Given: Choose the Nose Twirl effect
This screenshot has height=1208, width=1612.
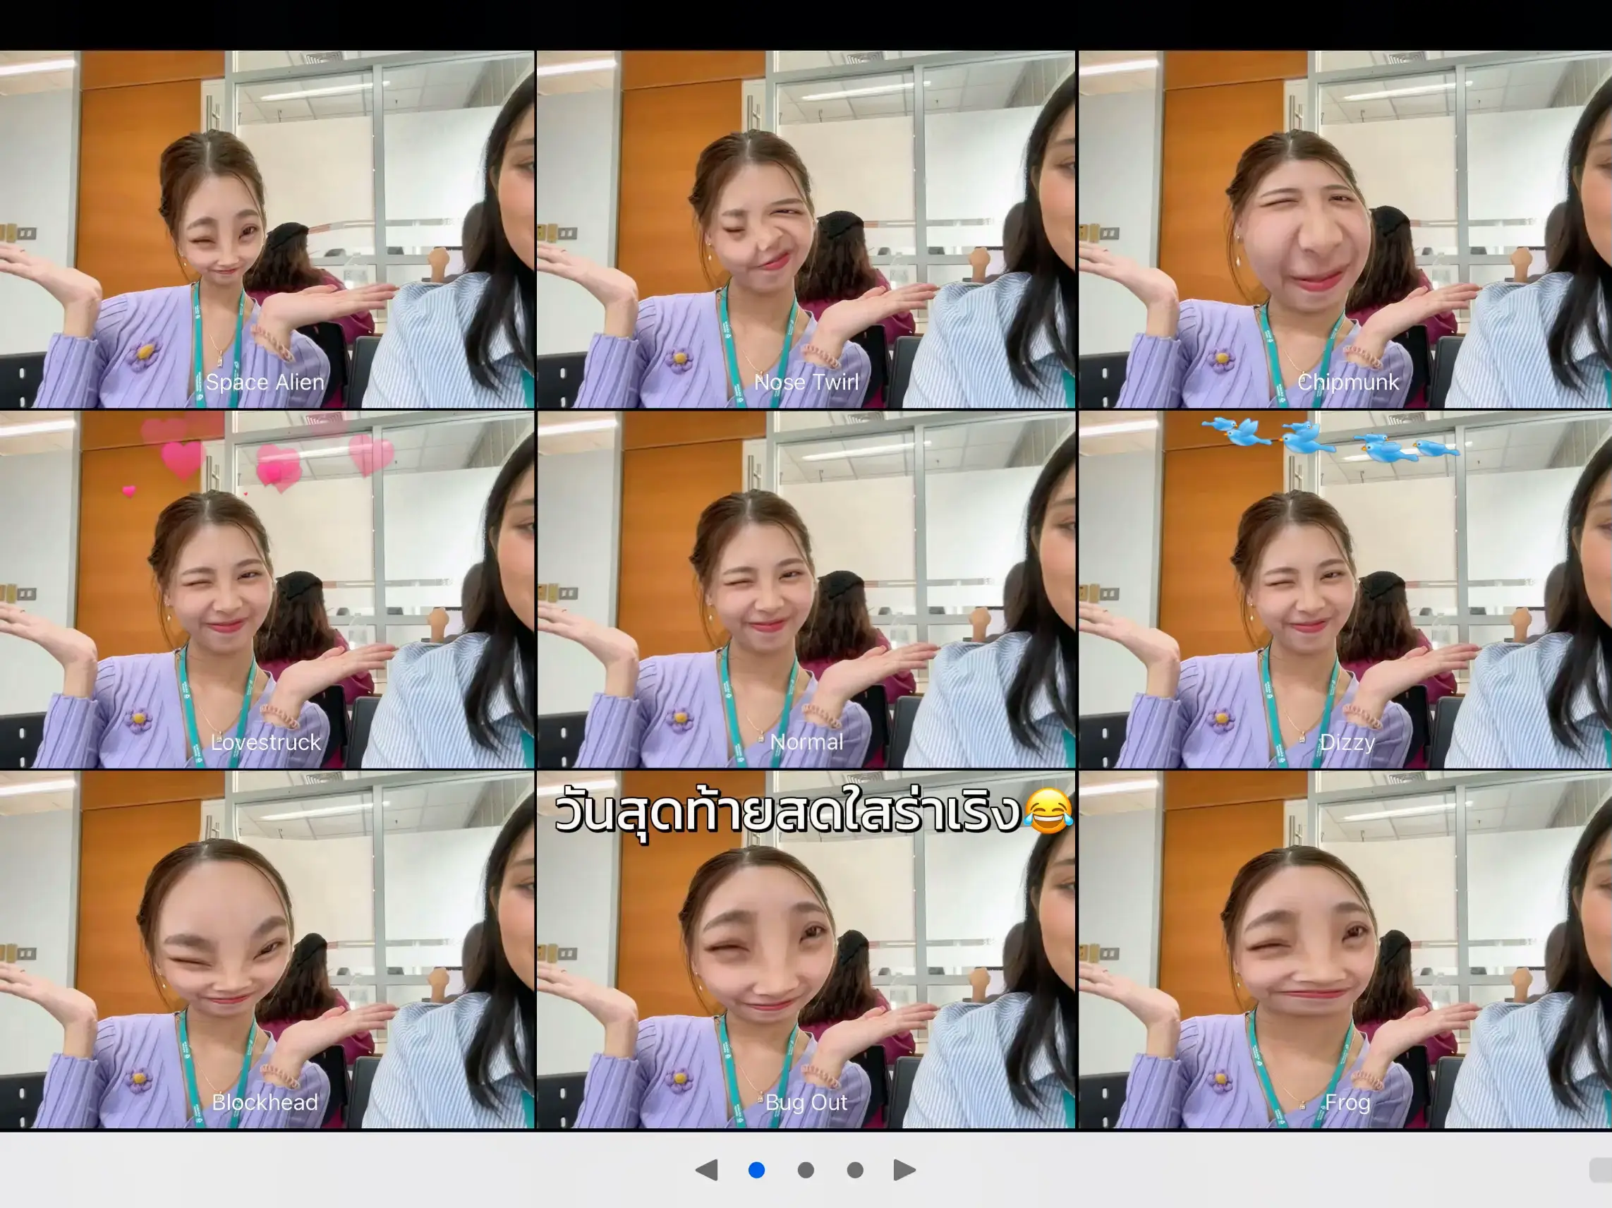Looking at the screenshot, I should [806, 229].
